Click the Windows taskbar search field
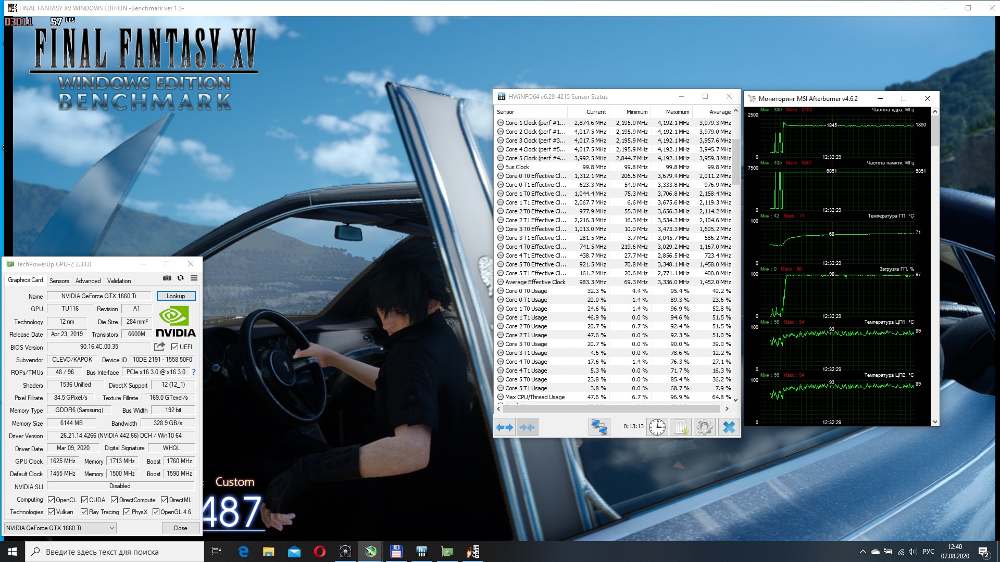The width and height of the screenshot is (1000, 562). (x=115, y=552)
